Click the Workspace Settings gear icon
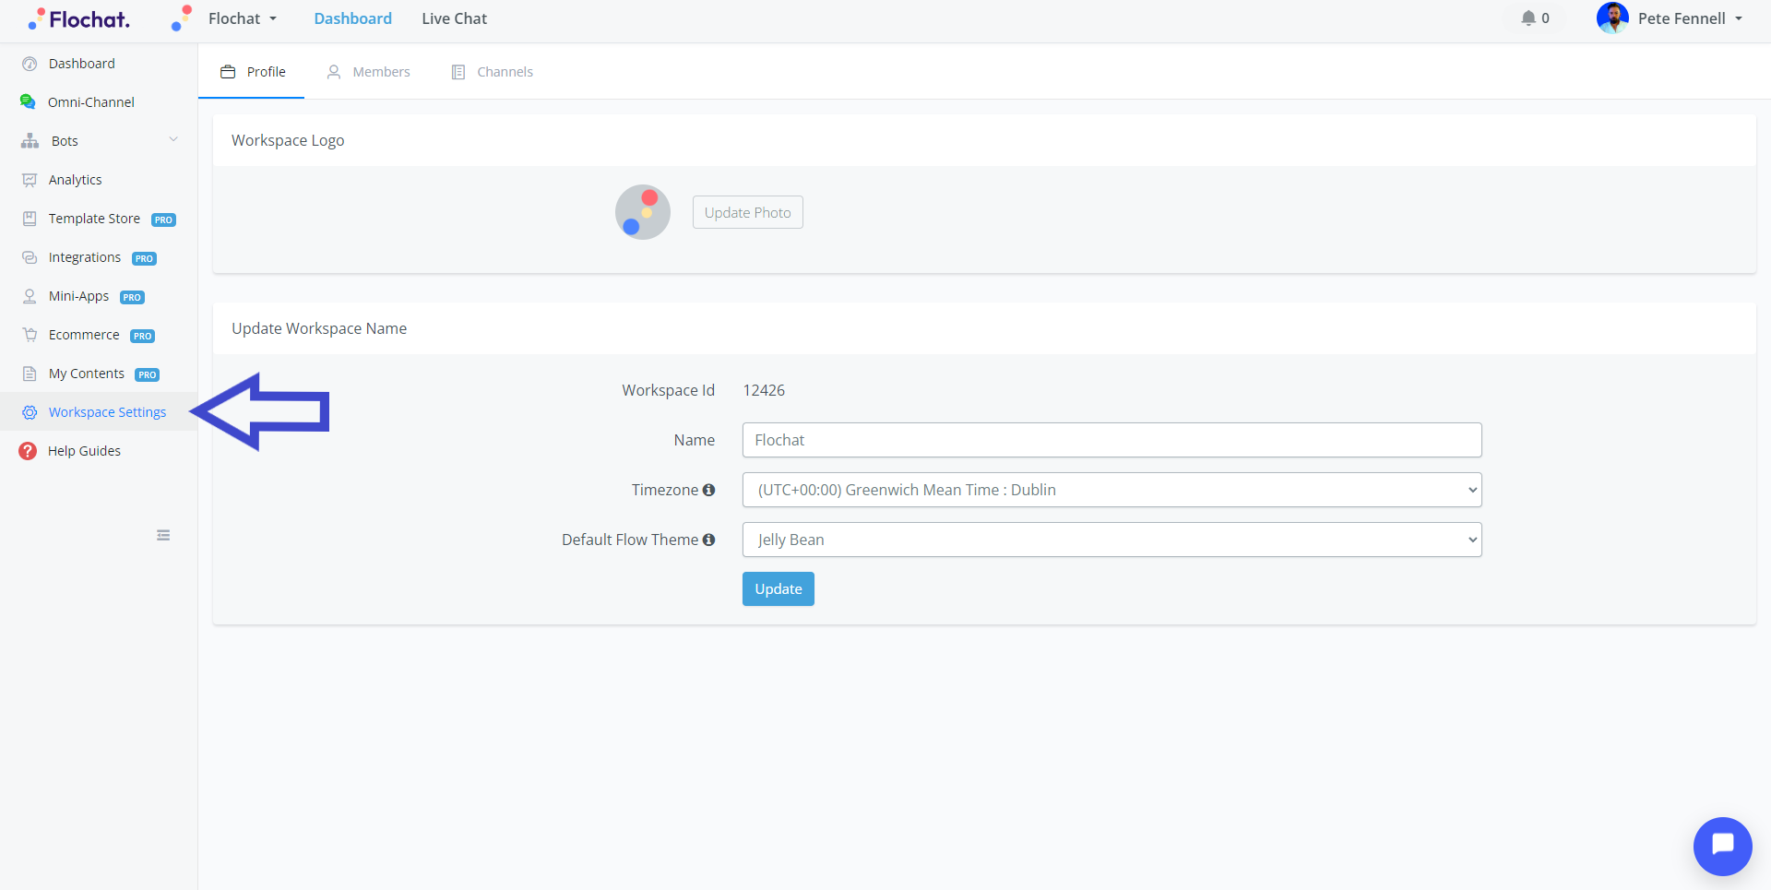1771x890 pixels. point(30,412)
